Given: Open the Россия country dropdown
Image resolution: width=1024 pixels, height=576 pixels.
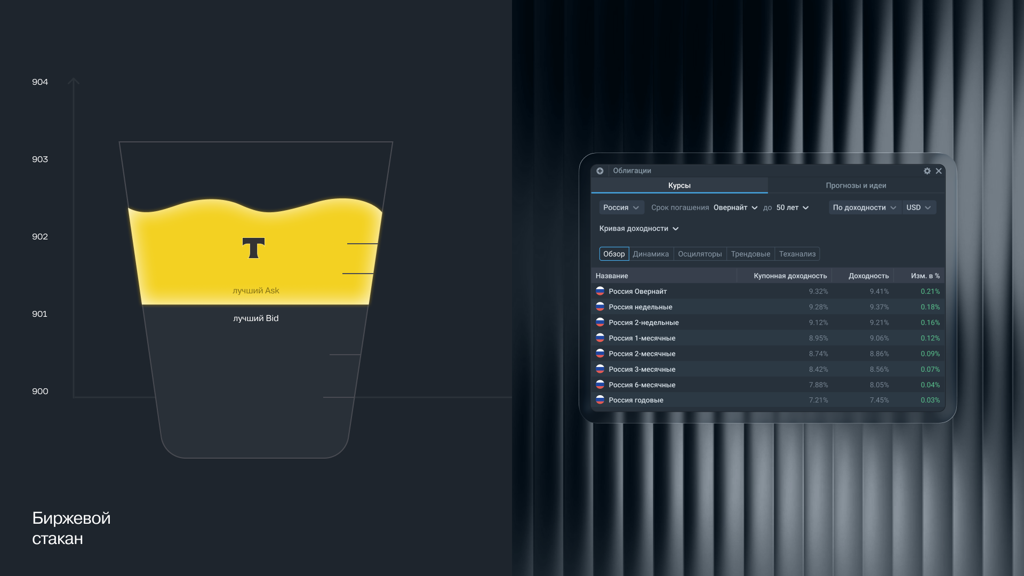Looking at the screenshot, I should [x=621, y=207].
